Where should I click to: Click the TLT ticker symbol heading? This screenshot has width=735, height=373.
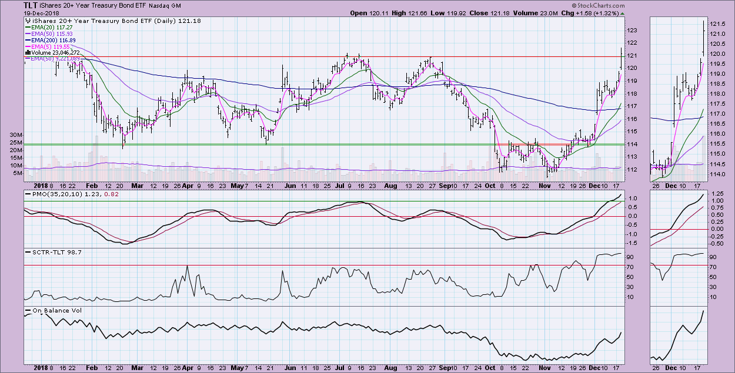pos(32,5)
